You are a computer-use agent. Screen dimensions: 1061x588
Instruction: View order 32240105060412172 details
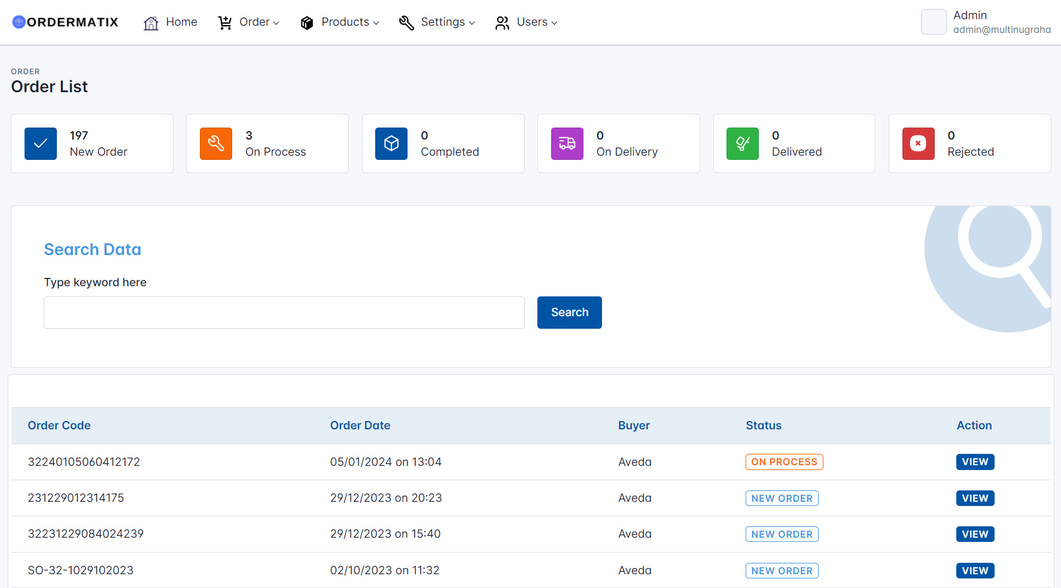975,462
